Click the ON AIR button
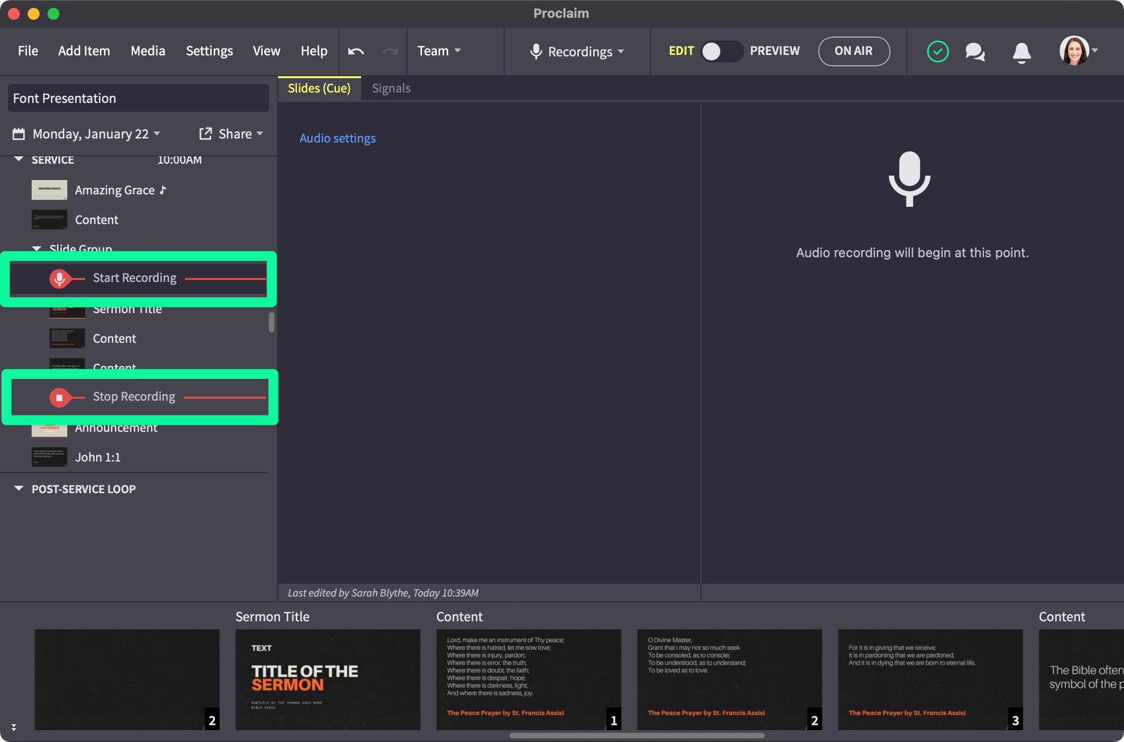Screen dimensions: 1124x742 coord(854,51)
